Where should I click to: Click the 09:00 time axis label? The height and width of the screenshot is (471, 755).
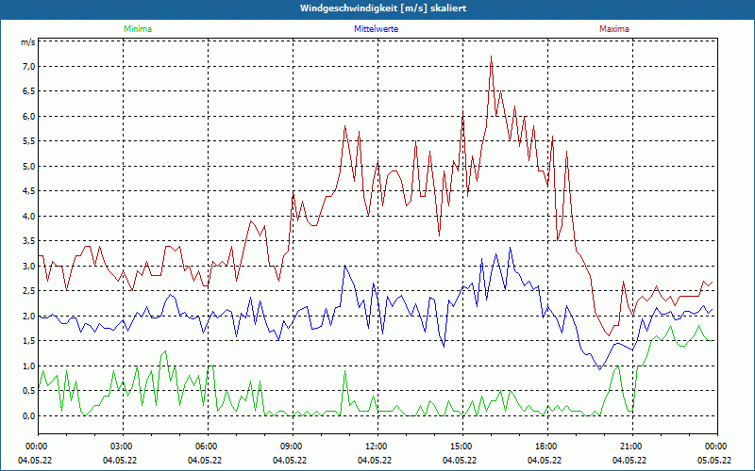[x=293, y=447]
